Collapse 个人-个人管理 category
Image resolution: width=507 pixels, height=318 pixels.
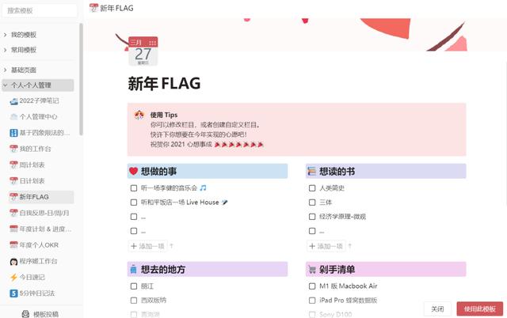[x=6, y=85]
